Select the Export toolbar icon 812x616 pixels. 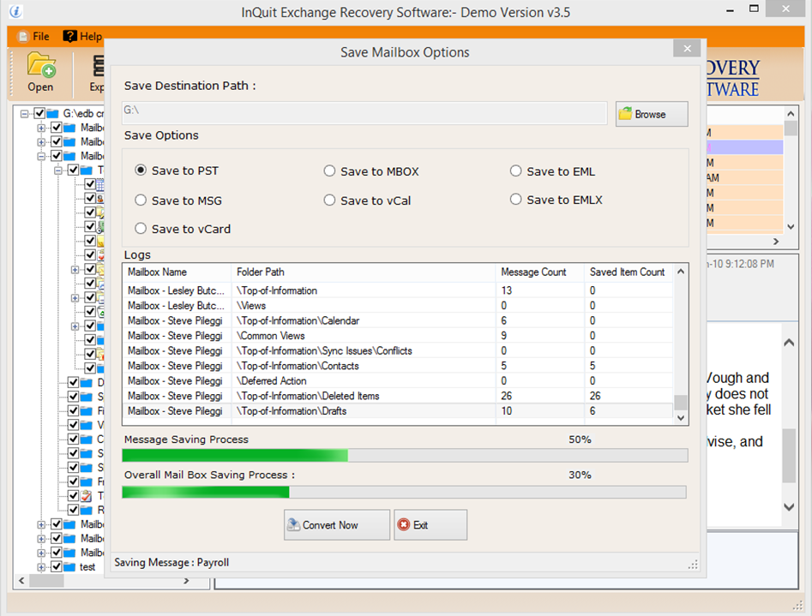(99, 70)
